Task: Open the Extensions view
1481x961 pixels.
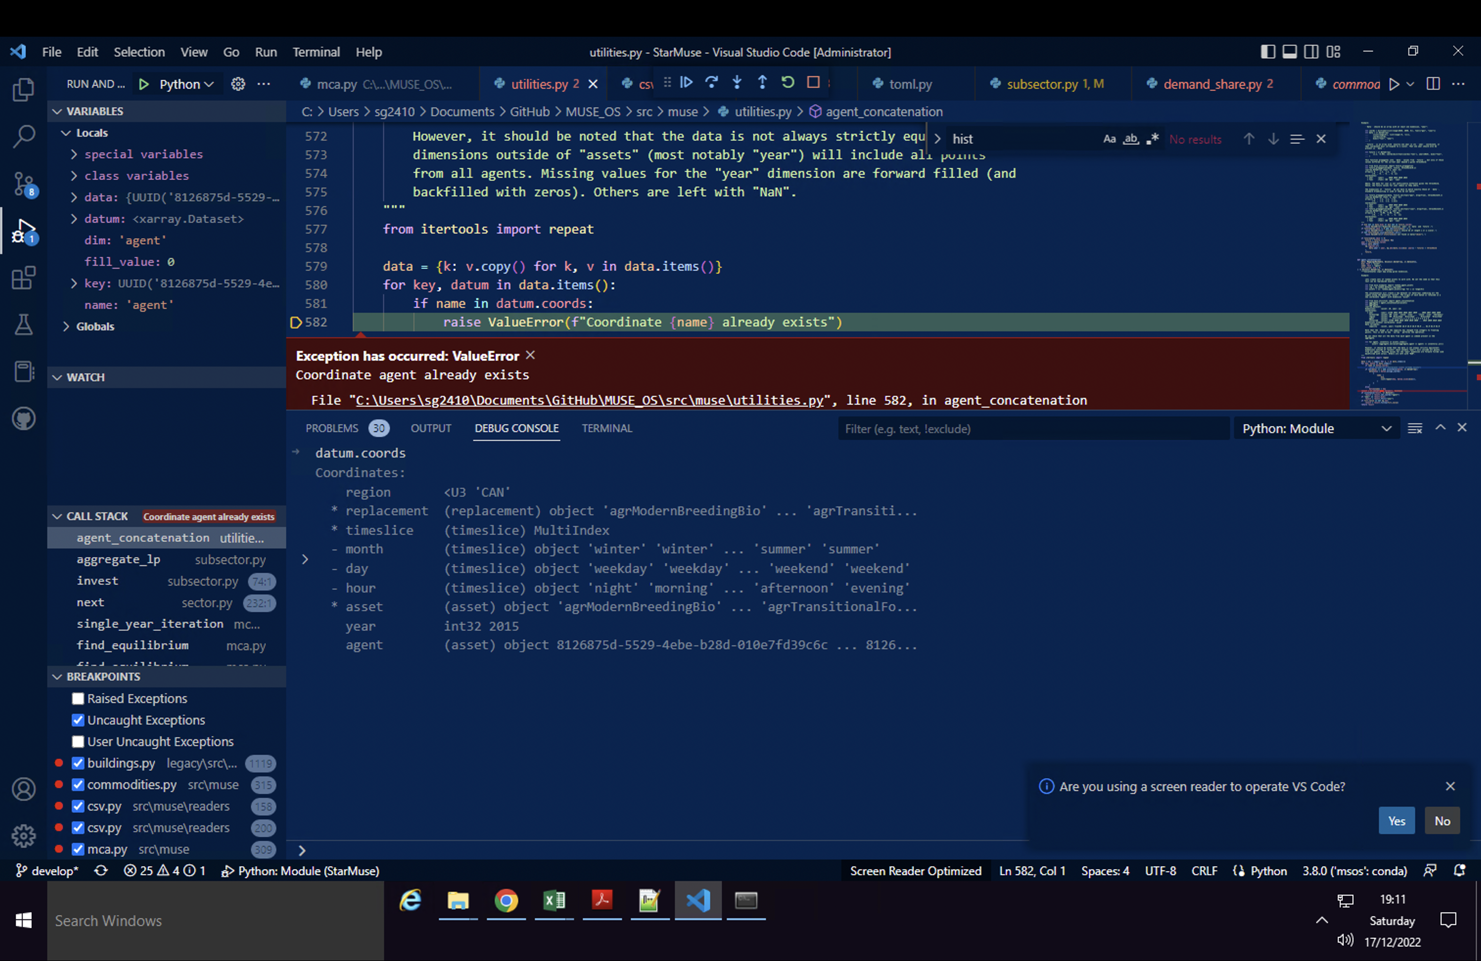Action: tap(23, 278)
